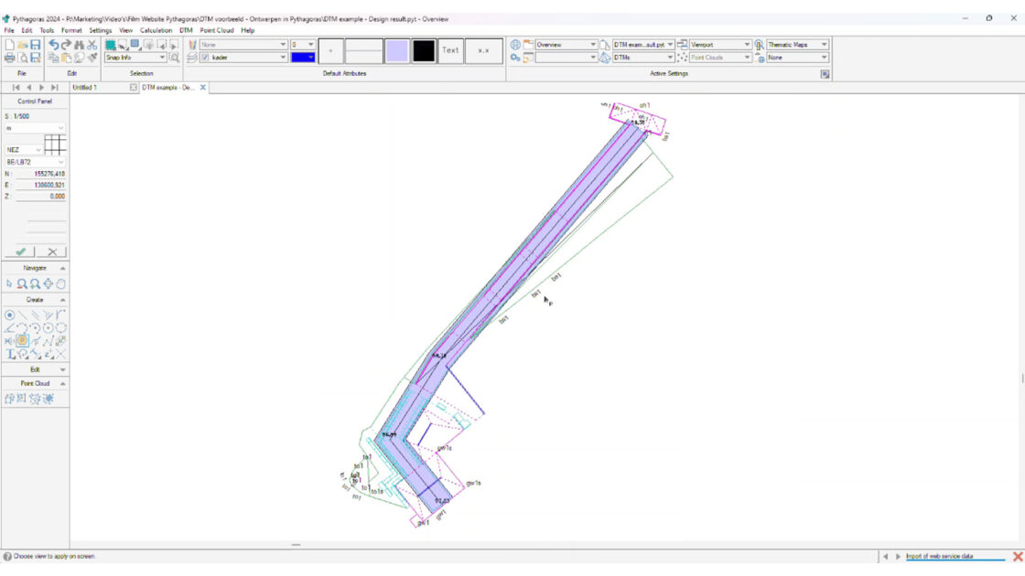Open the File menu
This screenshot has height=576, width=1025.
(x=9, y=31)
